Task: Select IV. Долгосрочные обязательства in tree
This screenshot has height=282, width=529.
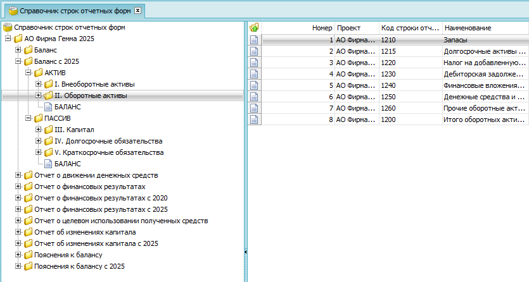Action: coord(108,141)
